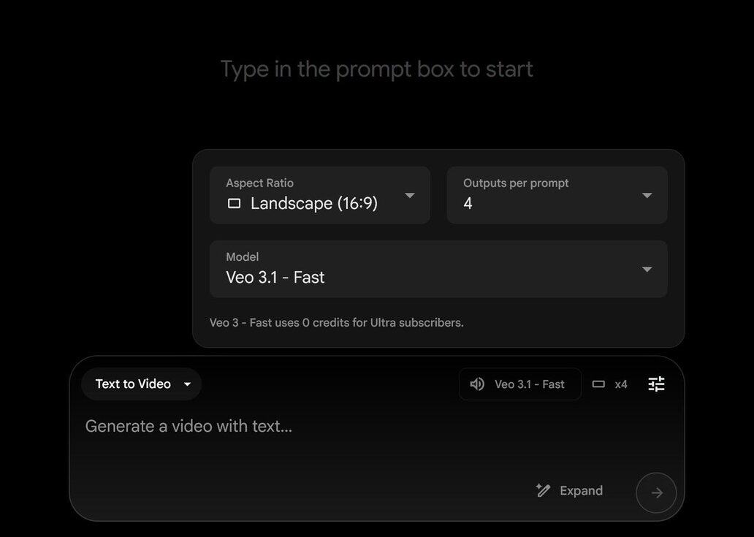Click the Text to Video caret arrow
This screenshot has height=537, width=754.
187,384
